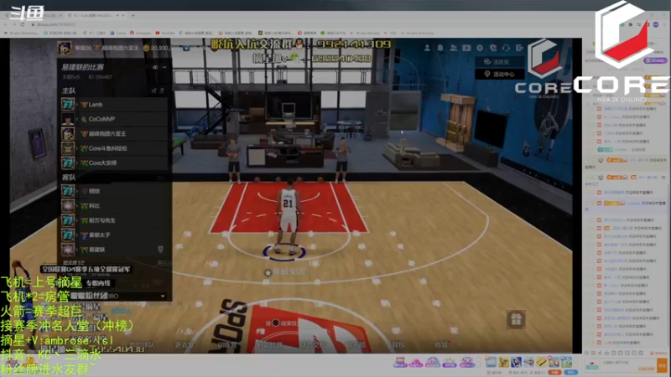This screenshot has height=377, width=671.
Task: Open the Canva bookmark
Action: [x=118, y=33]
